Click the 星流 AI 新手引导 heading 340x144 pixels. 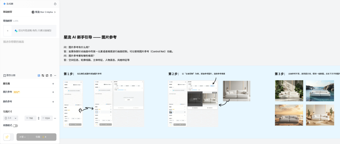tap(90, 37)
